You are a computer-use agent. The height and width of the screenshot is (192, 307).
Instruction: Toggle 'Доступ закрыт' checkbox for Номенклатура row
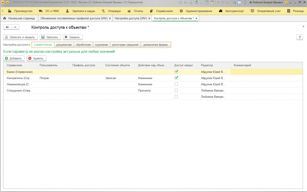click(176, 84)
